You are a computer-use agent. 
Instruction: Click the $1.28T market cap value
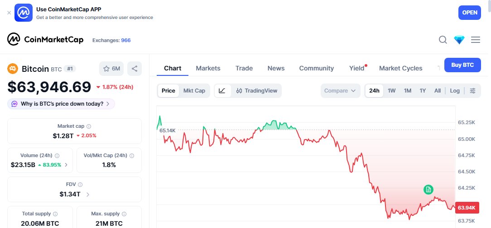click(x=63, y=135)
